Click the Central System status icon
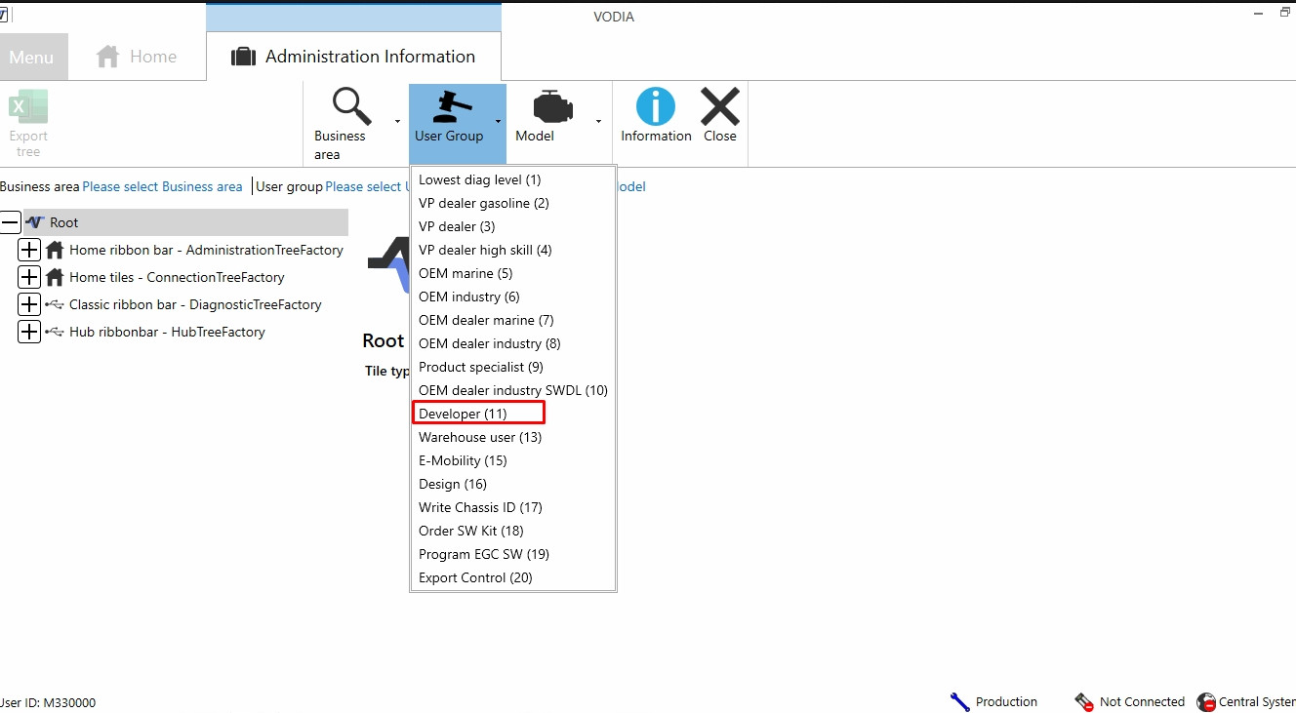1296x713 pixels. pos(1206,701)
